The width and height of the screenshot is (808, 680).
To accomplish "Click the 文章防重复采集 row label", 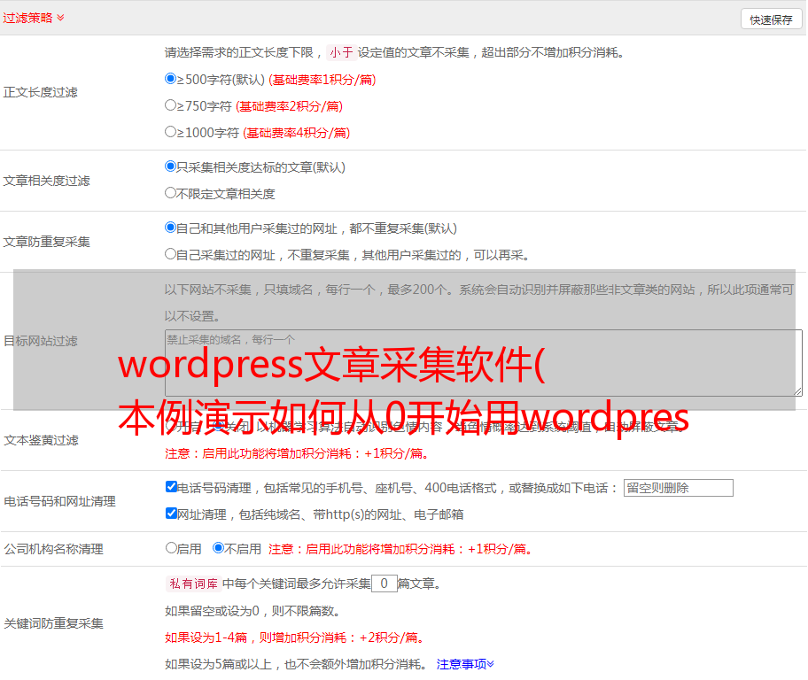I will pos(46,242).
